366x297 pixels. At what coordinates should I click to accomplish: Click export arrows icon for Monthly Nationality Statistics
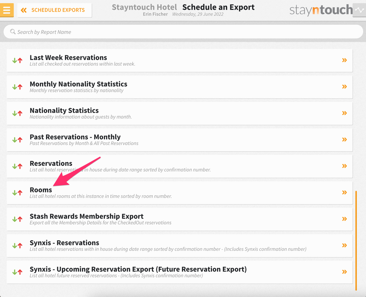click(17, 87)
